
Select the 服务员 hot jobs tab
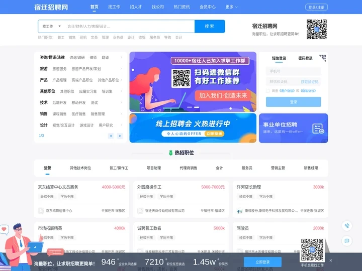[247, 168]
